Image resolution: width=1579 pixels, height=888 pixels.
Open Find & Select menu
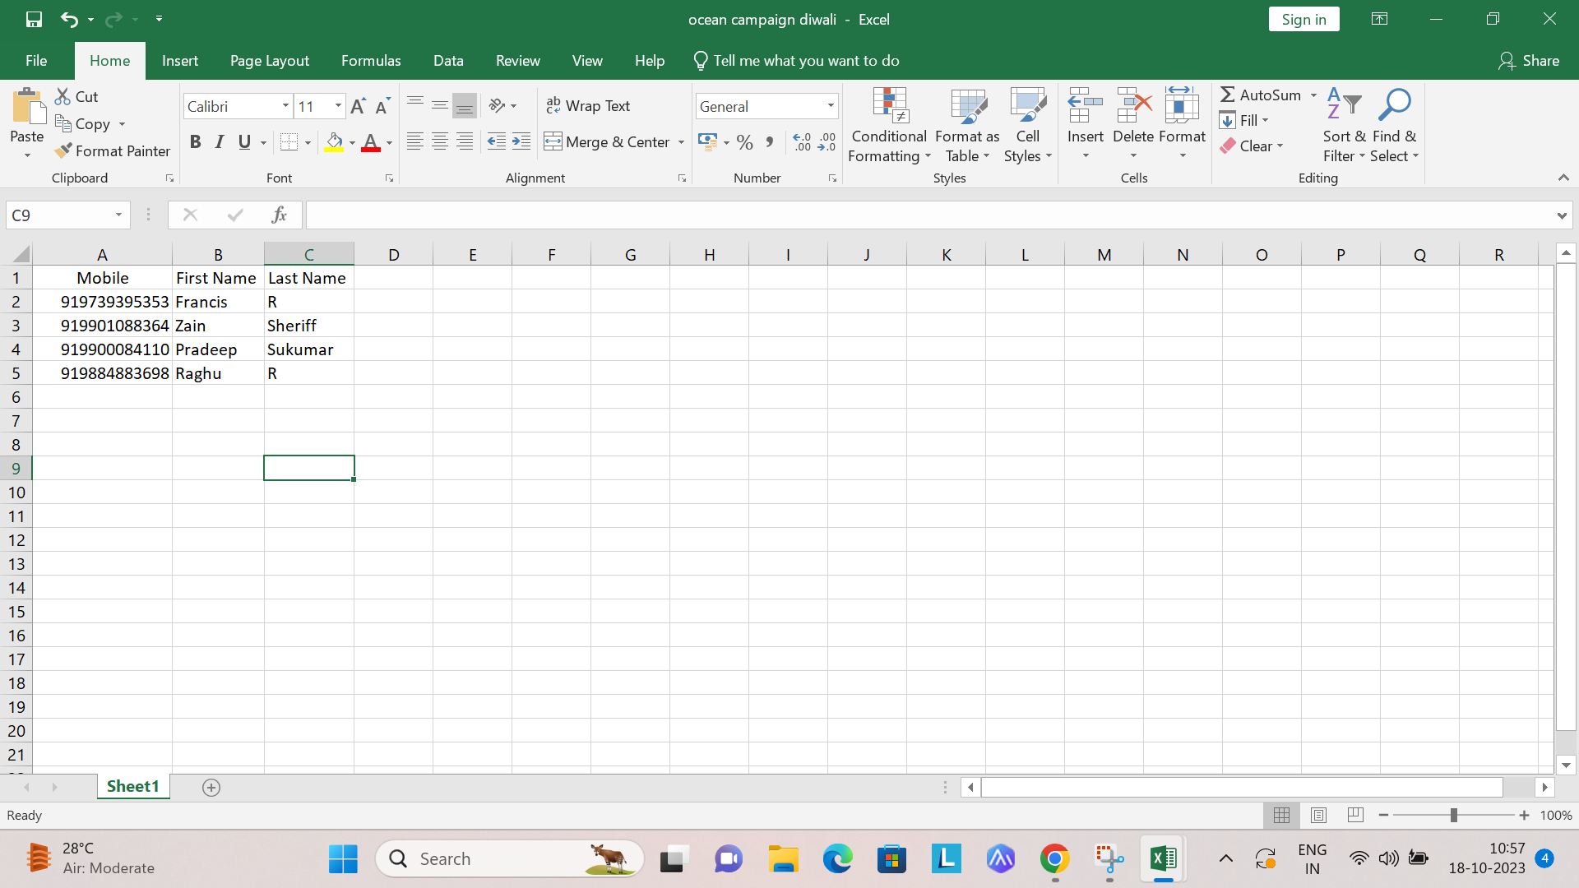pyautogui.click(x=1394, y=126)
